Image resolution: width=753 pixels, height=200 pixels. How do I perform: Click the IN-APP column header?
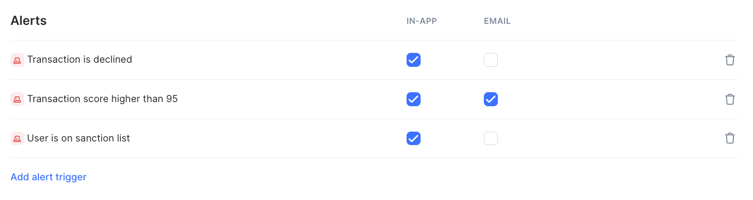click(x=422, y=21)
